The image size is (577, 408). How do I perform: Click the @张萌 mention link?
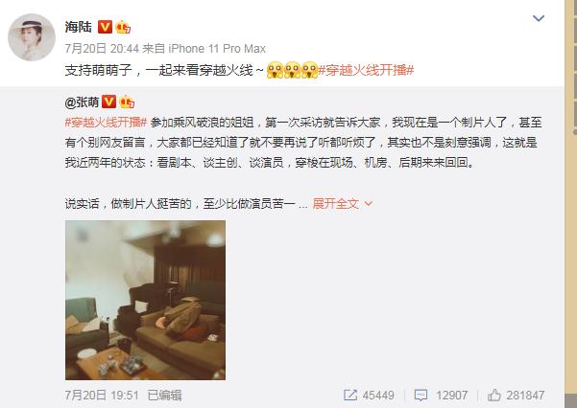tap(82, 102)
